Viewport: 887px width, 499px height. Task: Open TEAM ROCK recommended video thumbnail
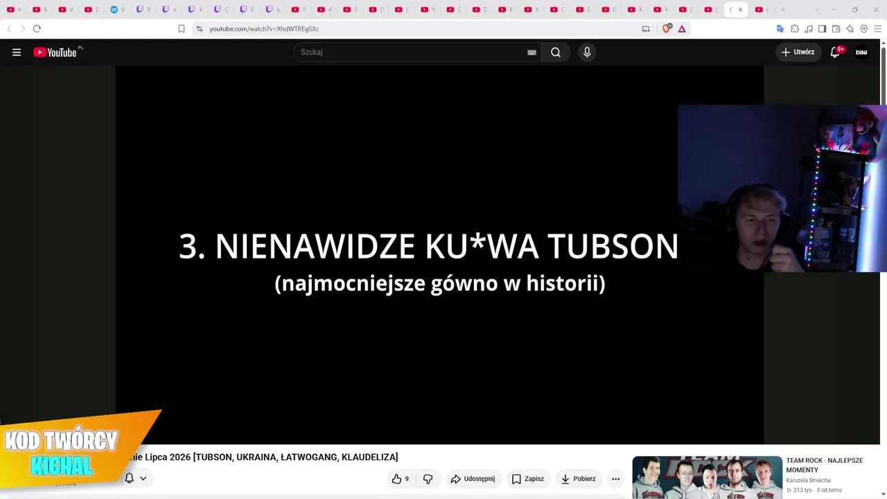coord(707,478)
